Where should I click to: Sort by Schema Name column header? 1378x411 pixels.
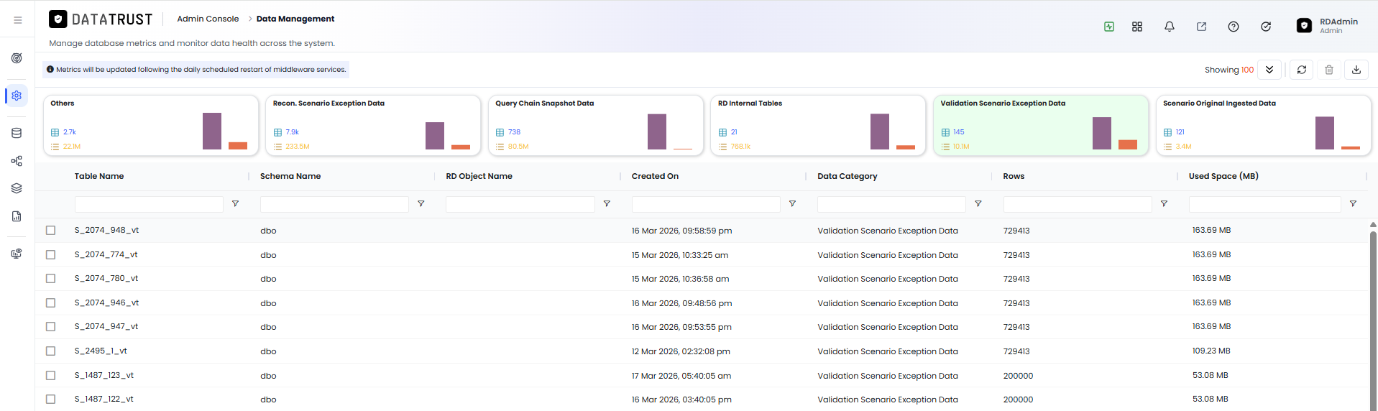(290, 176)
